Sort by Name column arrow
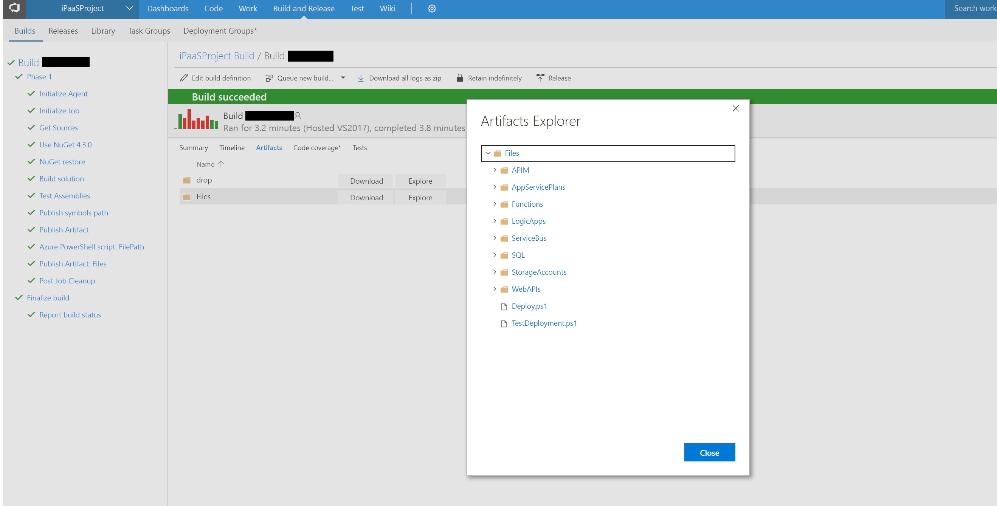 [221, 164]
